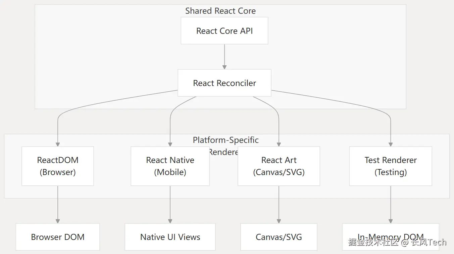Click the React Core API node

(224, 31)
